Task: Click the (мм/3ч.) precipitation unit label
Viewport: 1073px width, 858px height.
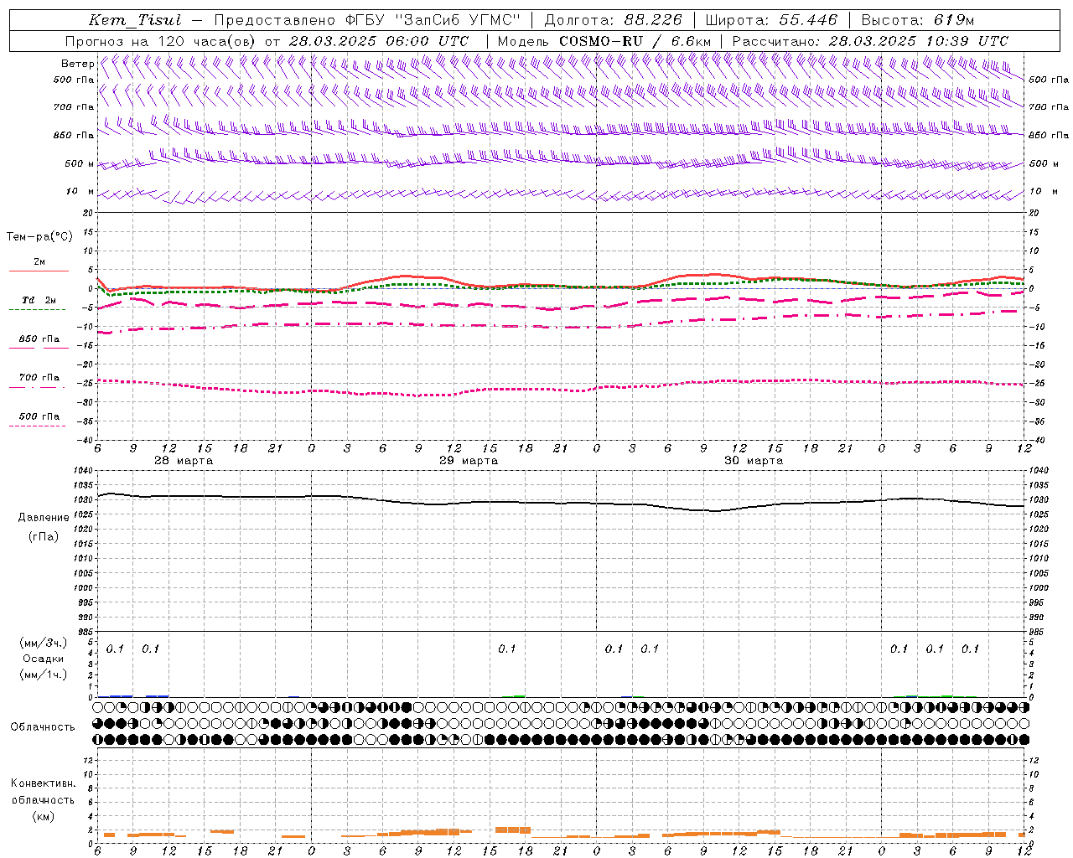Action: click(44, 643)
